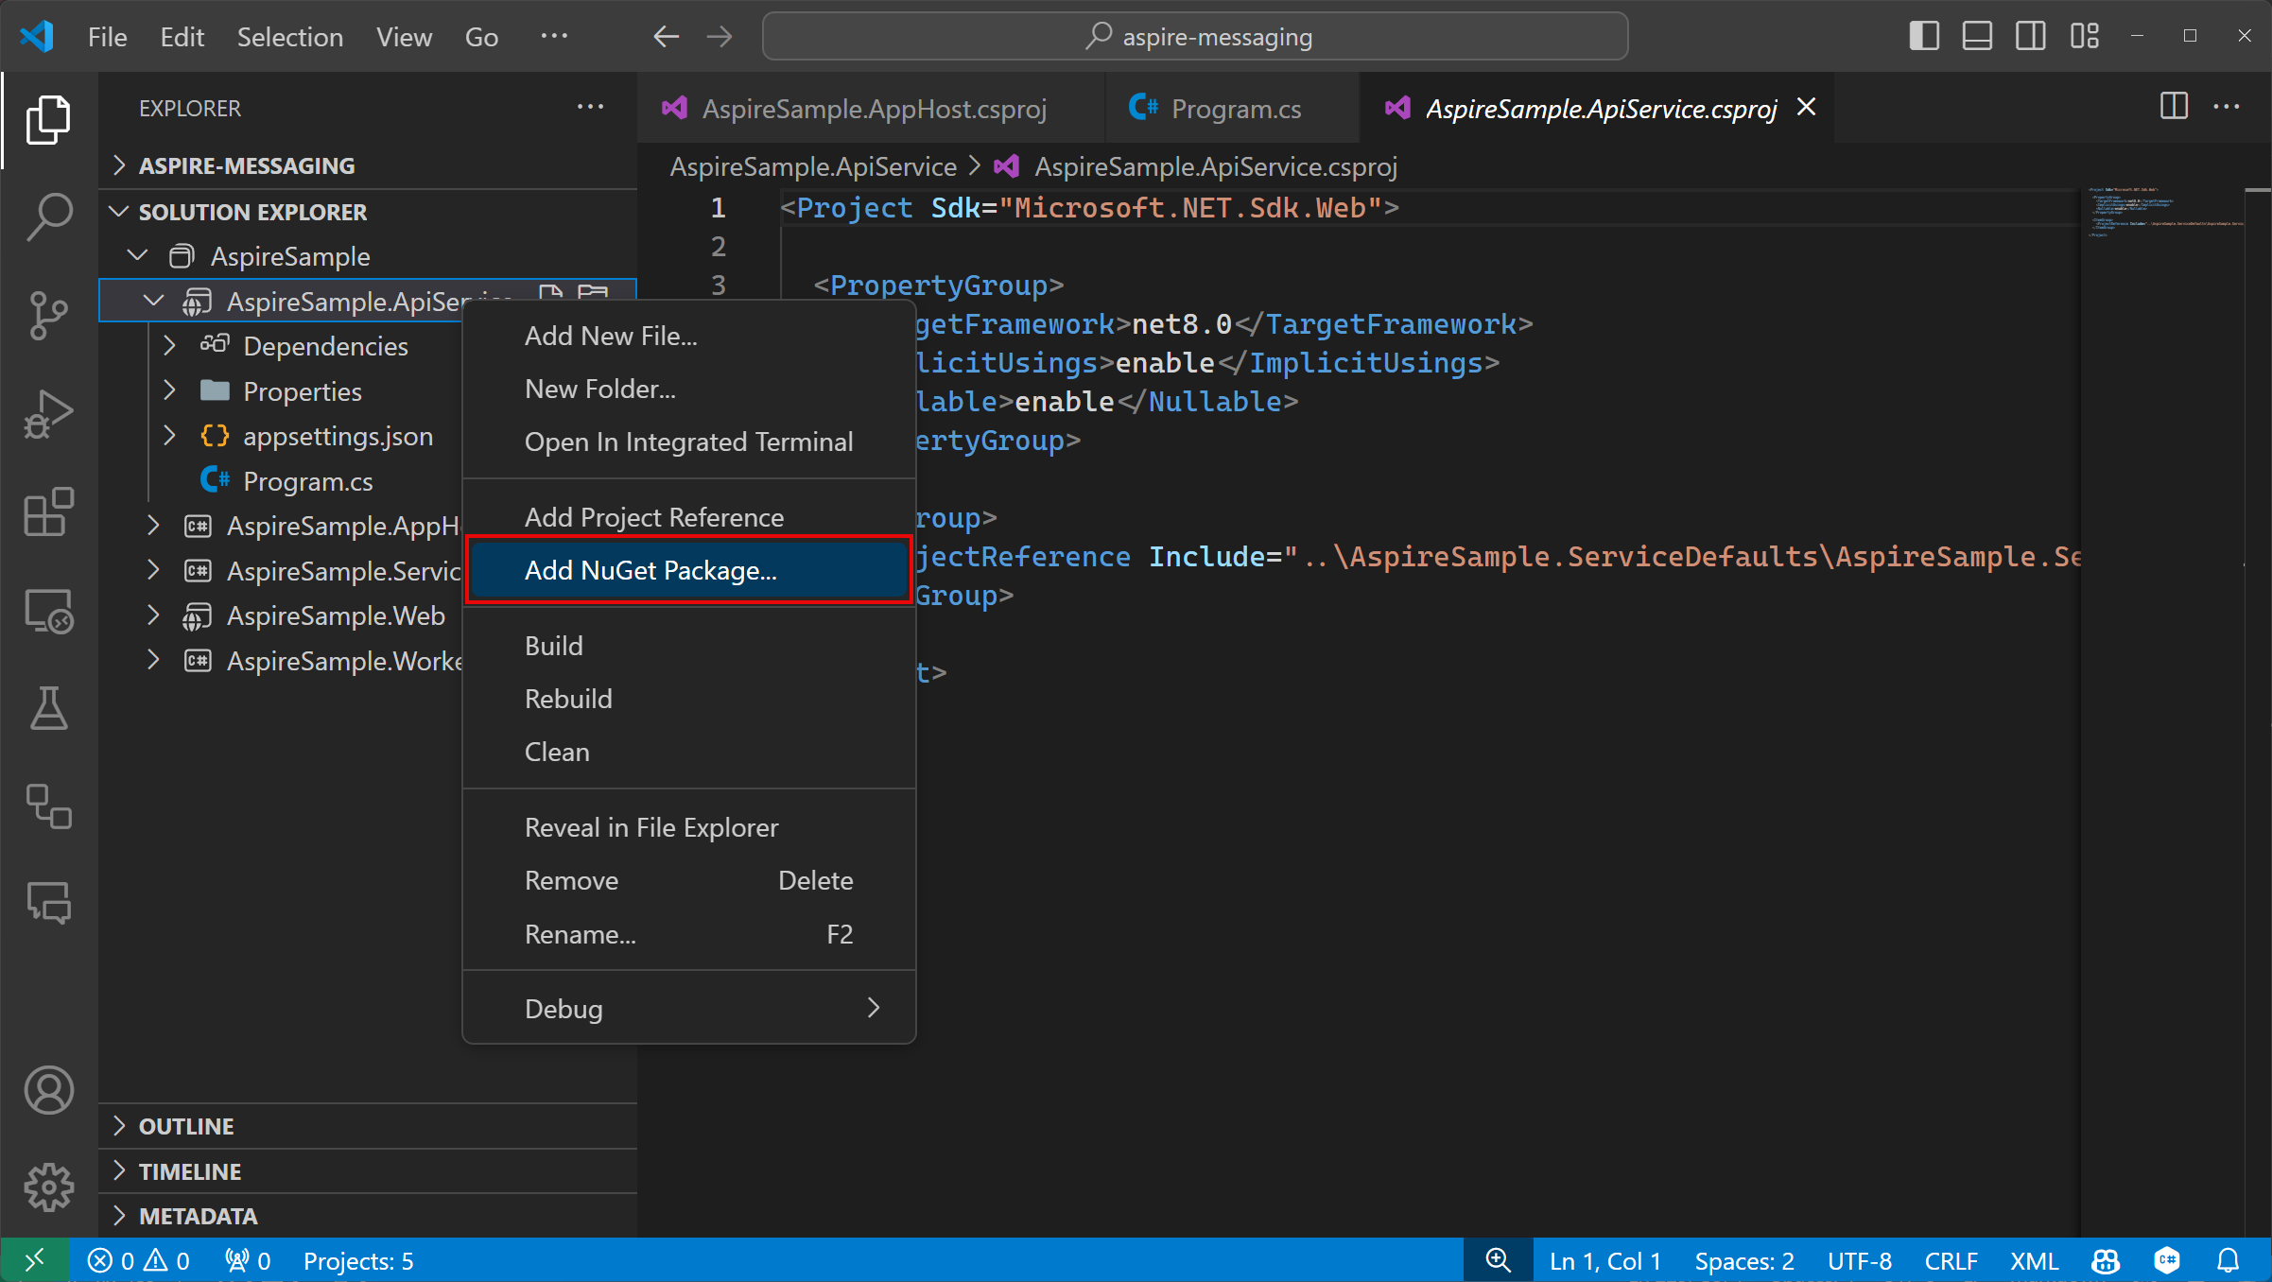Screen dimensions: 2272x1282
Task: Click Projects: 5 in status bar
Action: point(357,1260)
